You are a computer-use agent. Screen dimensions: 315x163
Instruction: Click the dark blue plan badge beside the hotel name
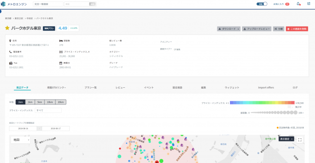(49, 28)
